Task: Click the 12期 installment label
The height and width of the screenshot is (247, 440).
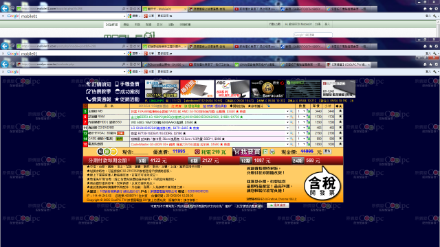Action: point(245,161)
